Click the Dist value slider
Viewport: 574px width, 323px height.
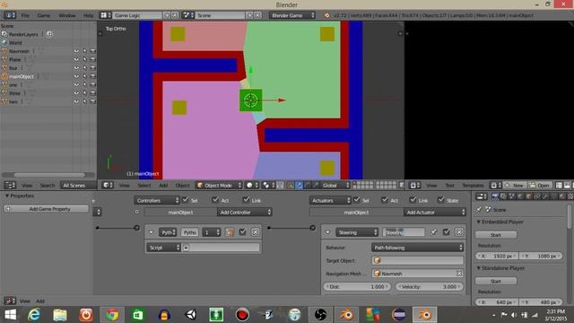[x=357, y=287]
